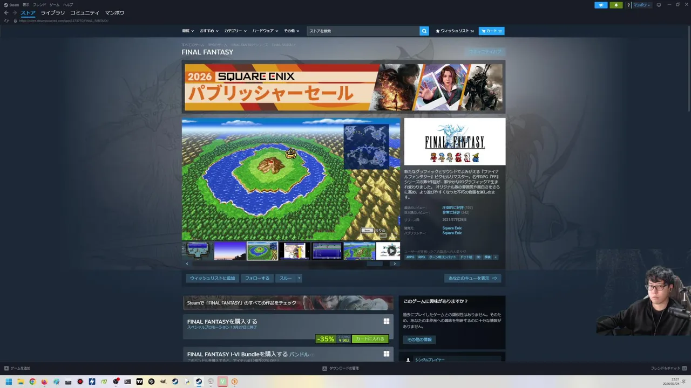691x388 pixels.
Task: Click the ターン制コンバット tag
Action: point(442,257)
